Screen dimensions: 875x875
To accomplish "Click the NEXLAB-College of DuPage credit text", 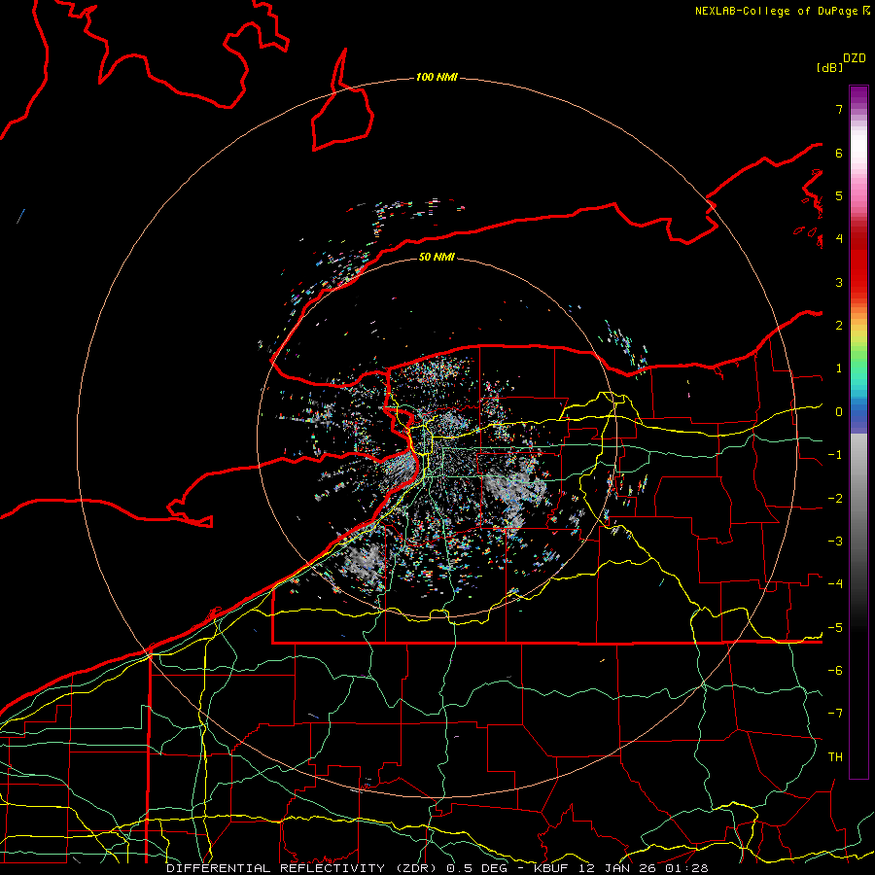I will (777, 11).
